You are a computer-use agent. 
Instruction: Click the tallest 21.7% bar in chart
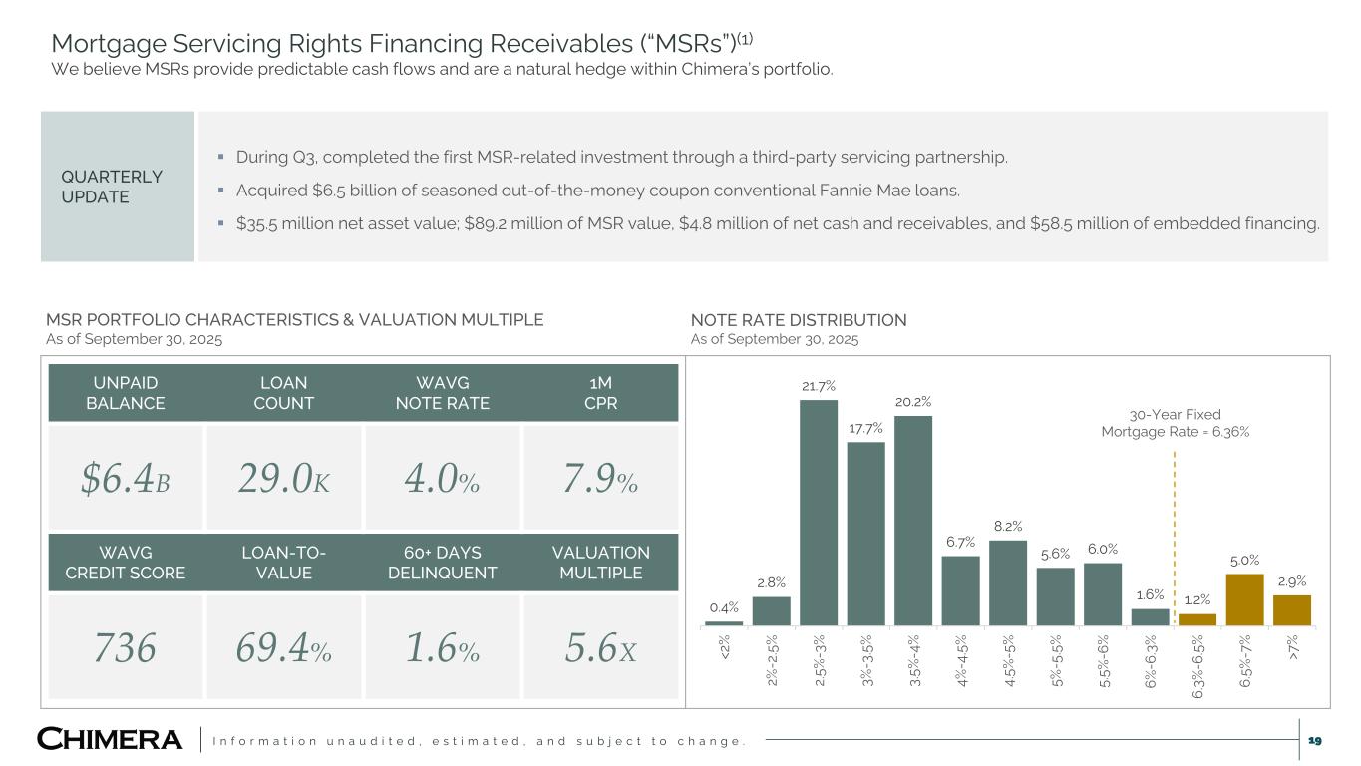click(819, 514)
